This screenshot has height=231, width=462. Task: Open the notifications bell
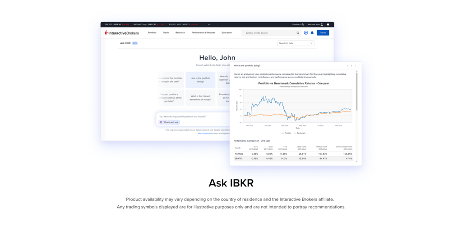point(312,33)
